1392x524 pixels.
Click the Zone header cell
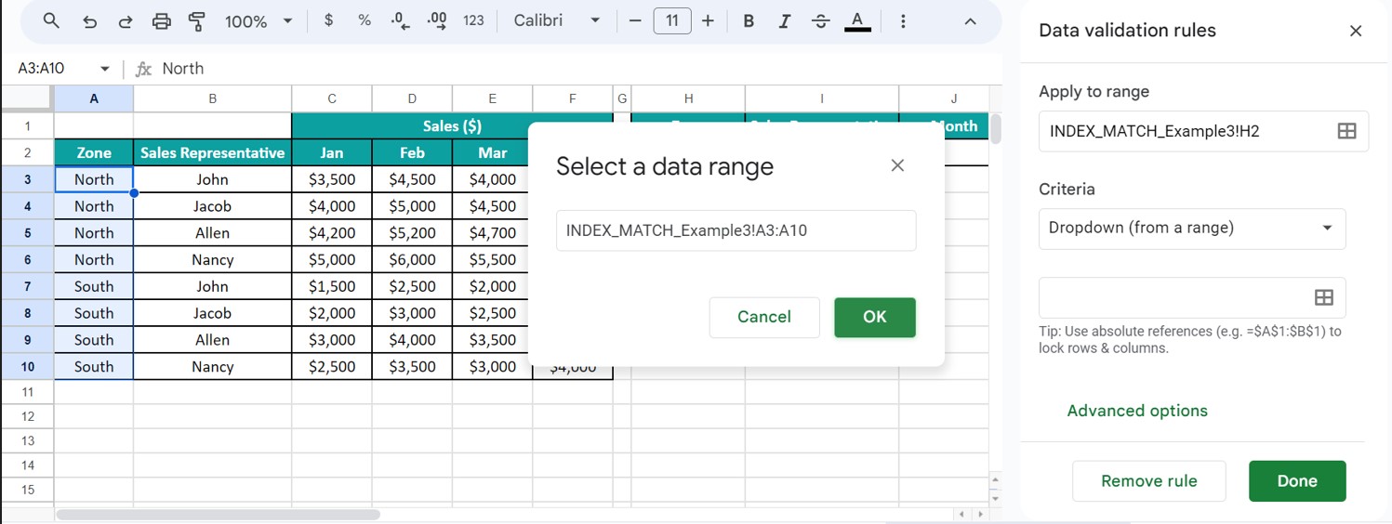[x=94, y=152]
